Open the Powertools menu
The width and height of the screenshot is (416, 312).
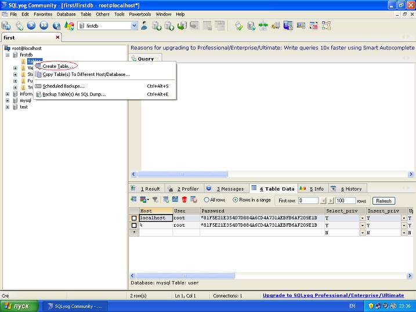pos(140,14)
